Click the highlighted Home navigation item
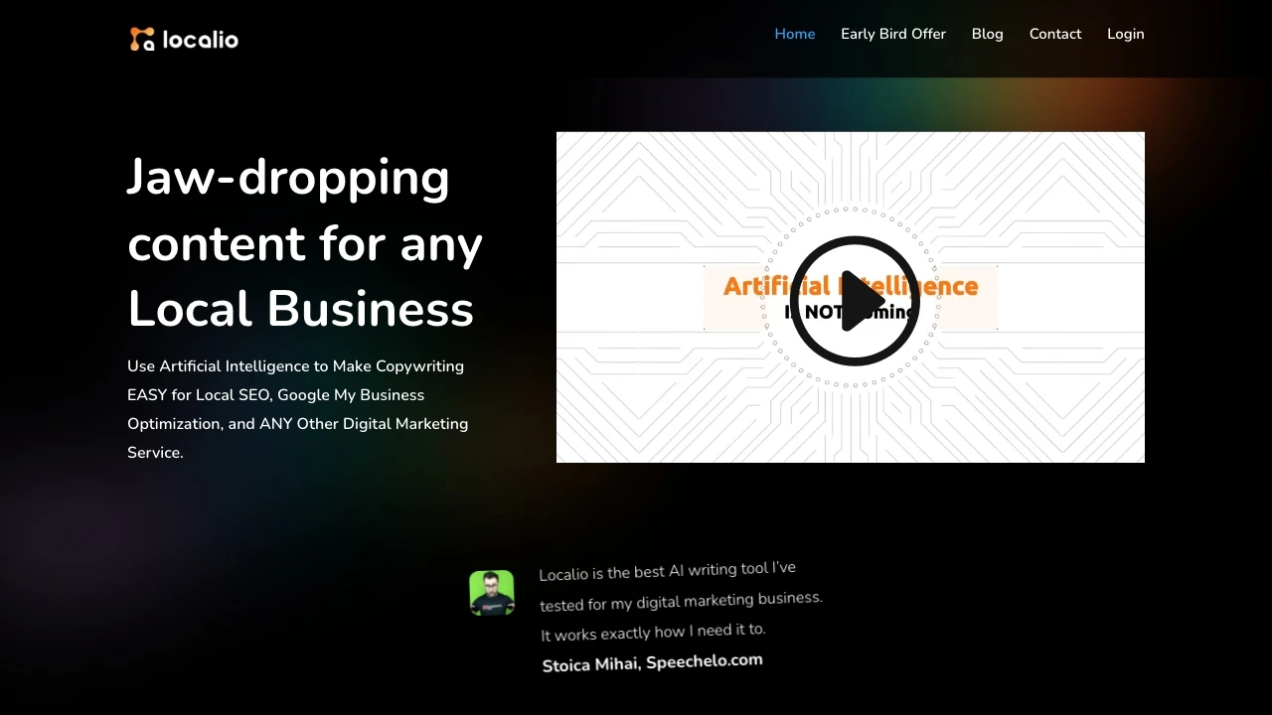 (x=794, y=34)
